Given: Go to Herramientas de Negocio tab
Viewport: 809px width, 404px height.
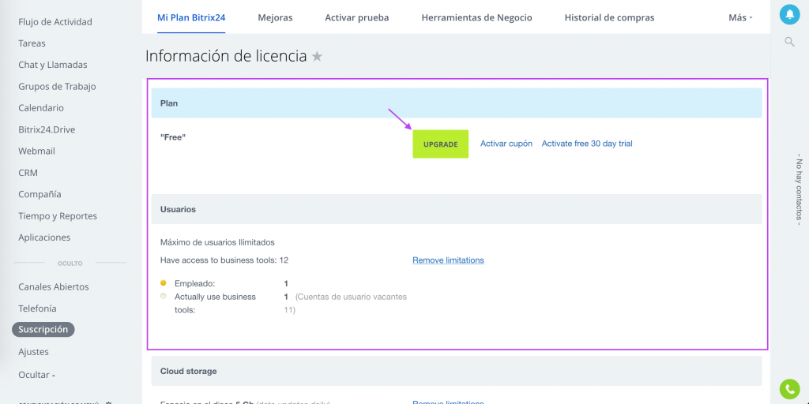Looking at the screenshot, I should pos(476,17).
